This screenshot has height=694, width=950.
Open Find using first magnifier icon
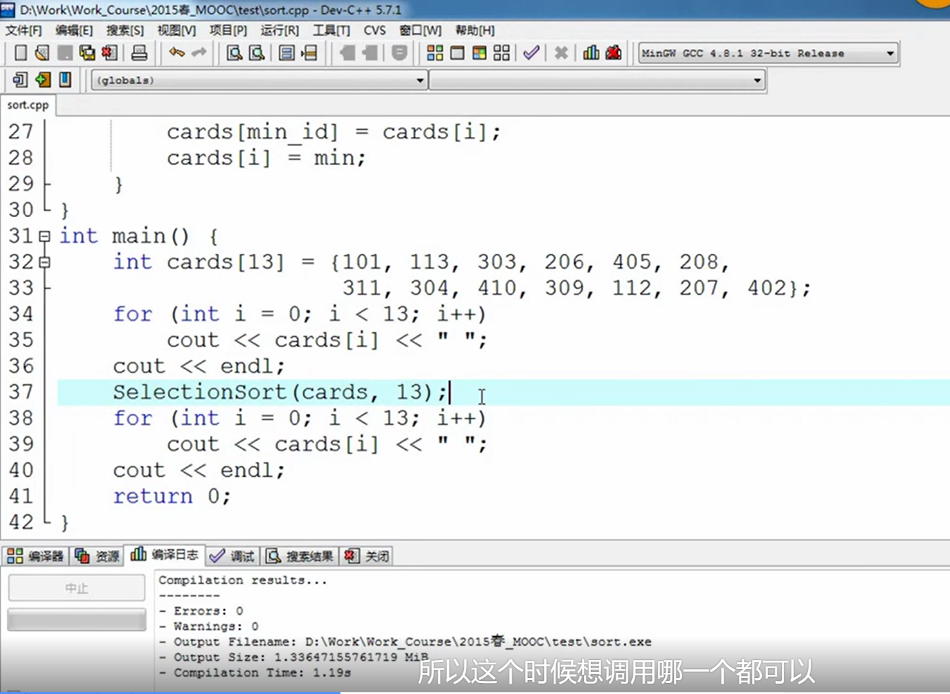pyautogui.click(x=234, y=53)
